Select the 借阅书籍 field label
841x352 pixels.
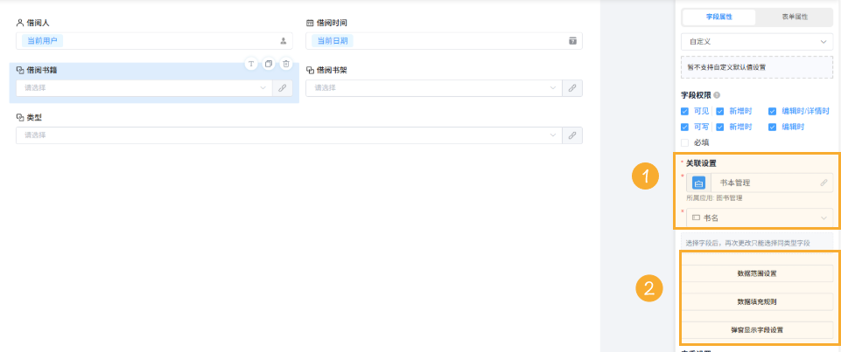[x=42, y=70]
